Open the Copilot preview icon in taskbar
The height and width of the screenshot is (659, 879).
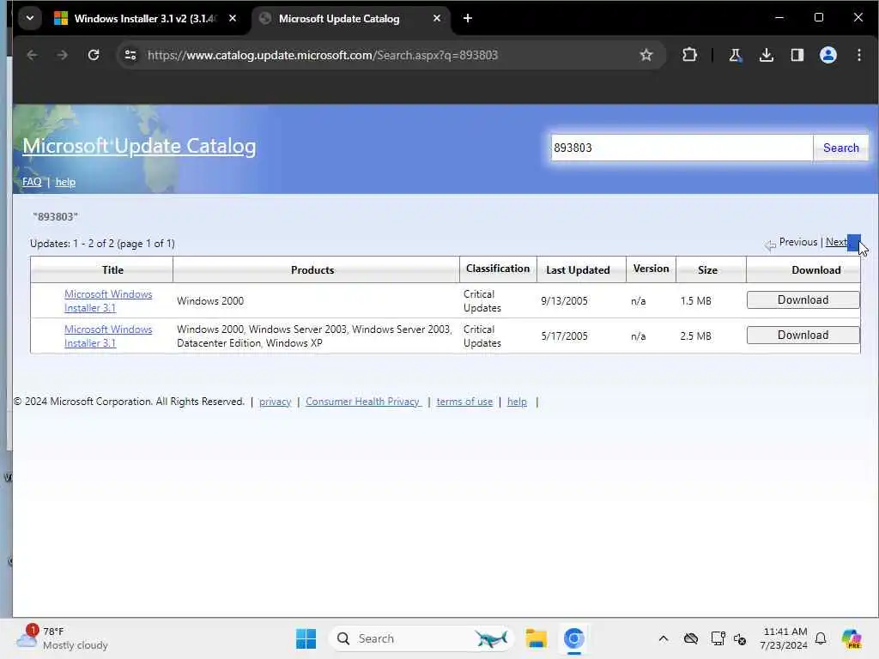click(x=851, y=638)
